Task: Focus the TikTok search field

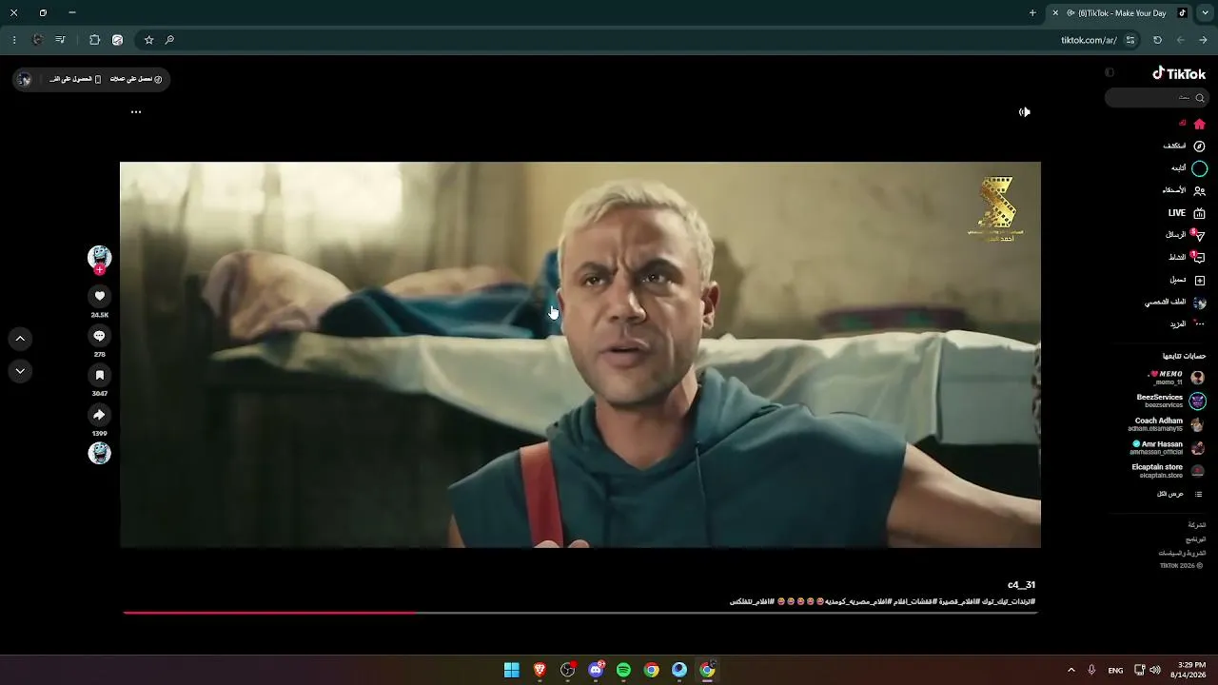Action: click(x=1156, y=97)
